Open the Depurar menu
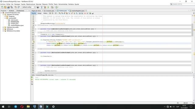195x109 pixels. 45,4
